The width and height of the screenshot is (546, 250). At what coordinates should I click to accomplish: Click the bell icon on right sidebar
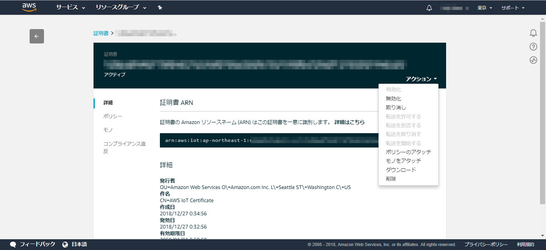click(533, 33)
